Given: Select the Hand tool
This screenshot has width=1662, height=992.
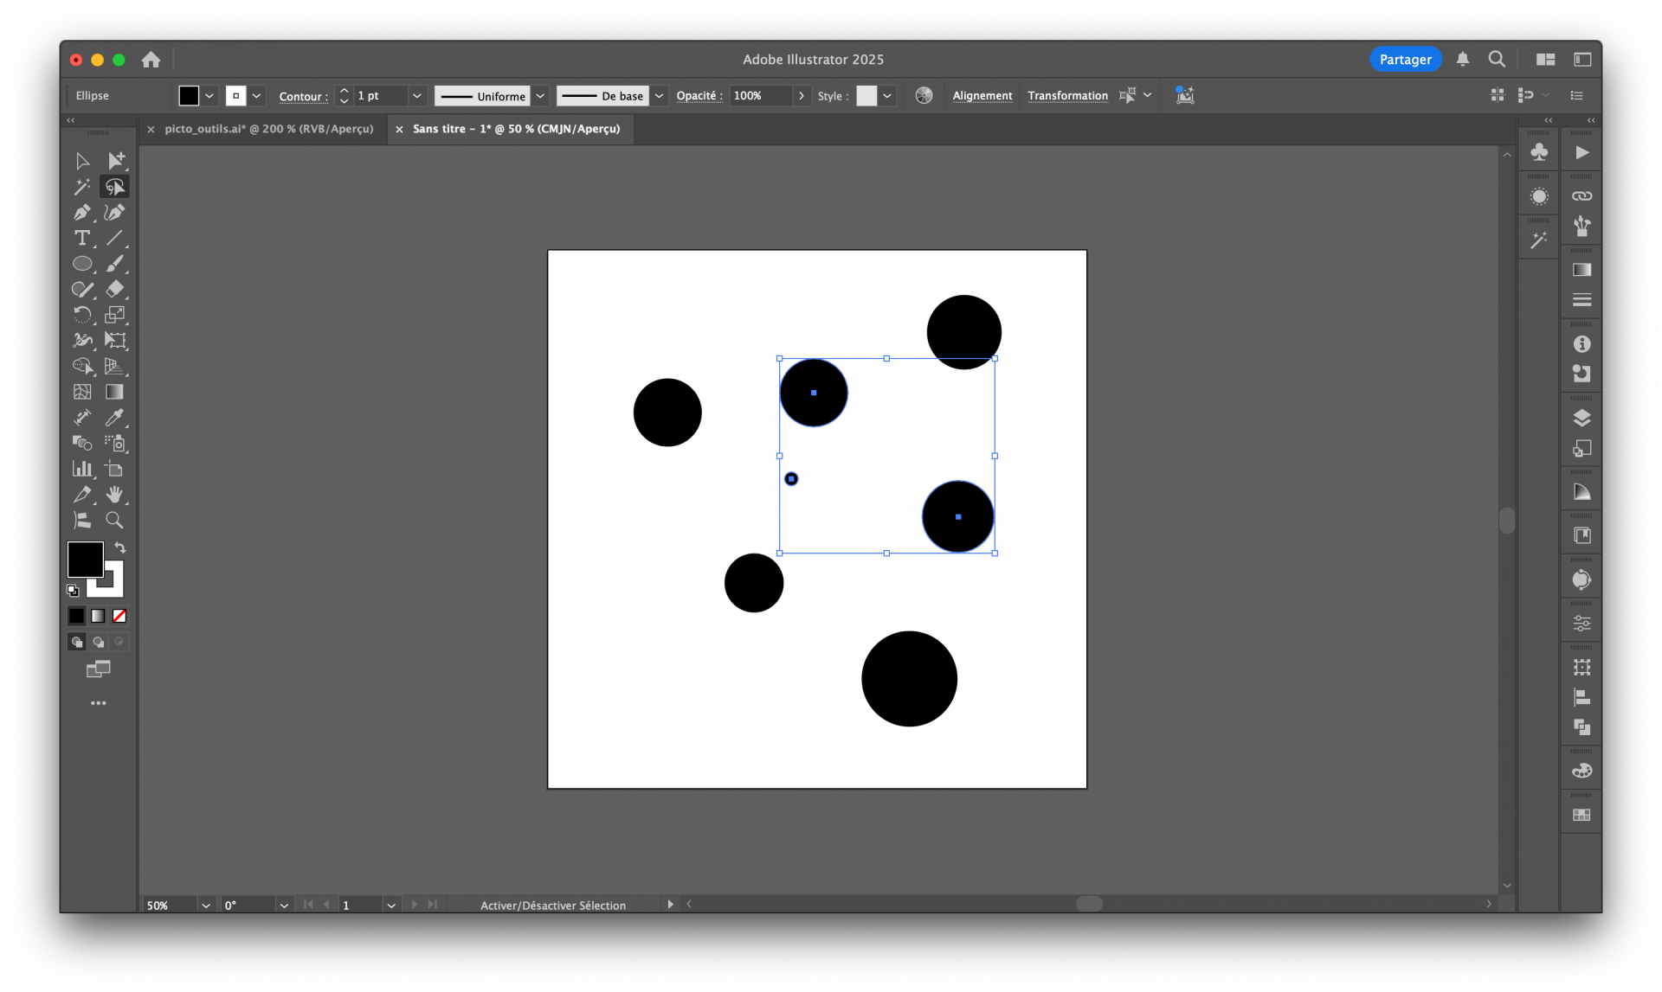Looking at the screenshot, I should point(116,495).
